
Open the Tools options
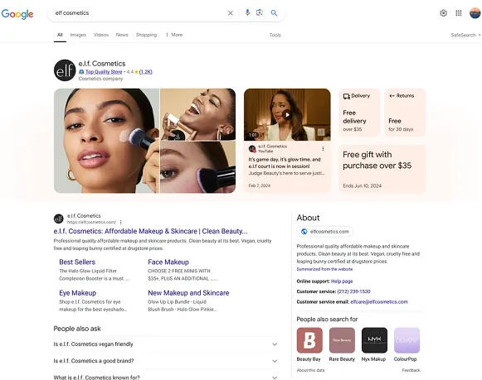tap(275, 35)
